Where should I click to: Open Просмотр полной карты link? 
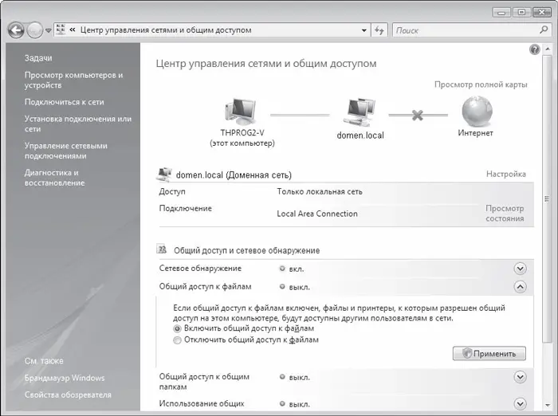click(481, 84)
